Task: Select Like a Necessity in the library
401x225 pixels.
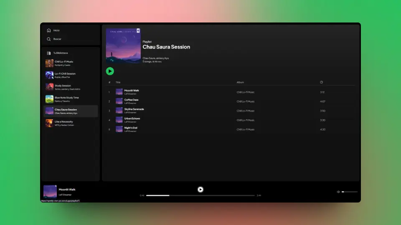Action: (63, 122)
